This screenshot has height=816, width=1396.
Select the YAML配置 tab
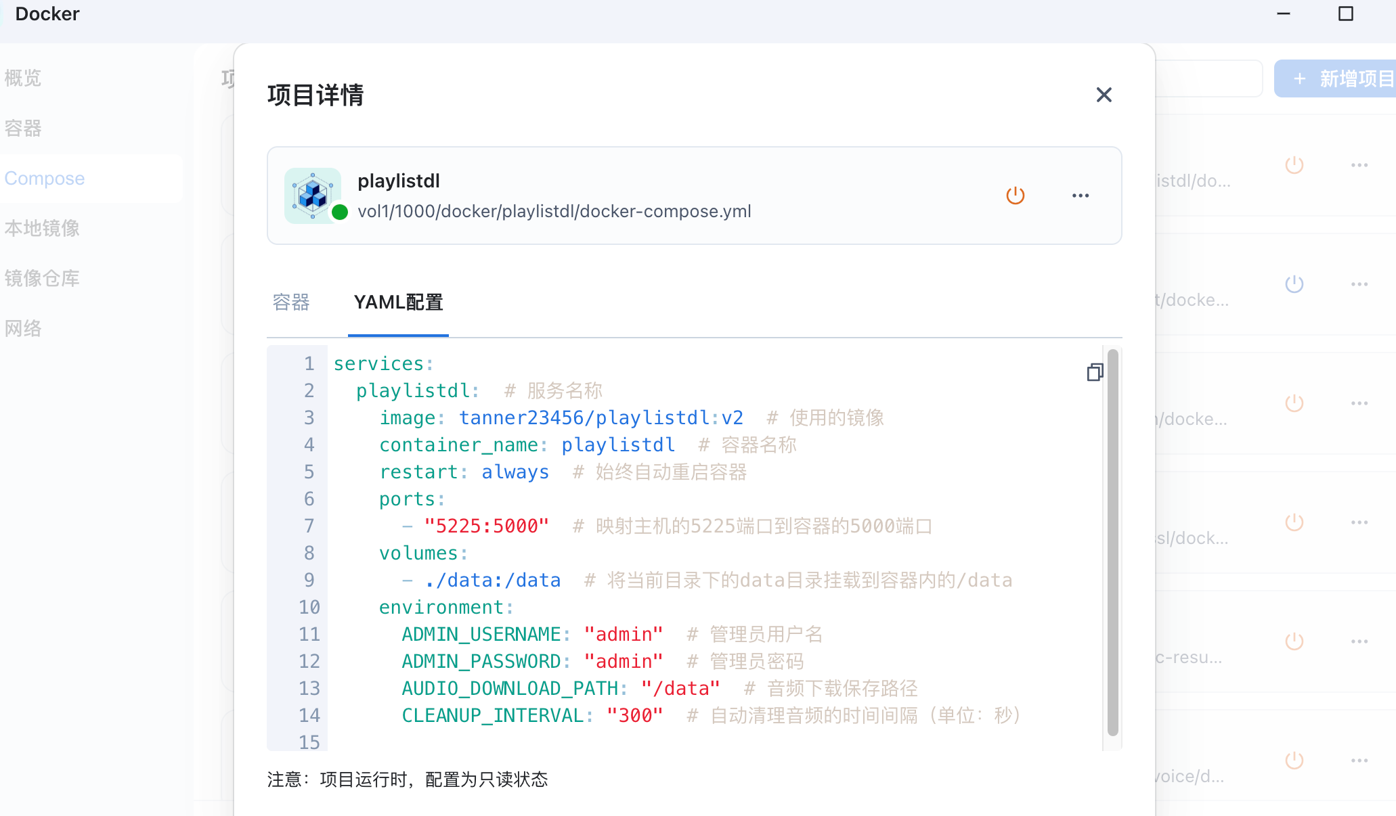tap(398, 302)
